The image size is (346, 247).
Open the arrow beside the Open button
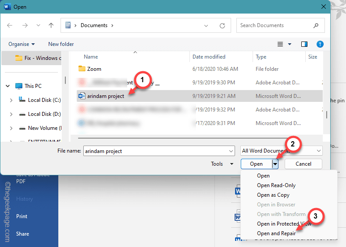tap(275, 164)
